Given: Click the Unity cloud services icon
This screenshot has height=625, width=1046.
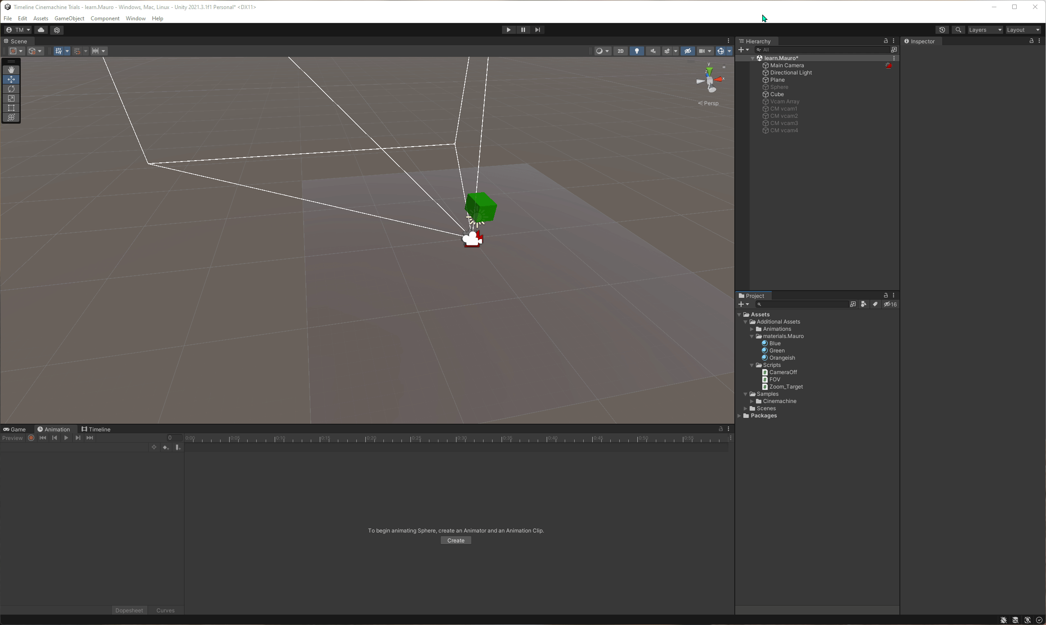Looking at the screenshot, I should pyautogui.click(x=41, y=30).
